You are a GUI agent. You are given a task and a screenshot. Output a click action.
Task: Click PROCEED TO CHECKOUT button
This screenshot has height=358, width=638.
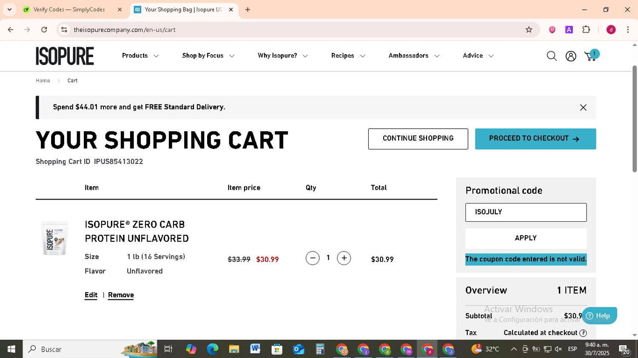535,139
